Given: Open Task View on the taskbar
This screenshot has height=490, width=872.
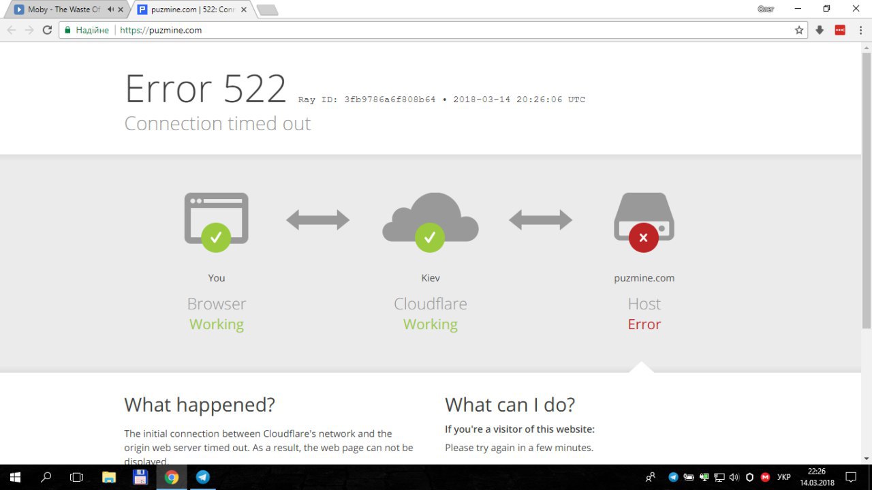Looking at the screenshot, I should pos(77,477).
